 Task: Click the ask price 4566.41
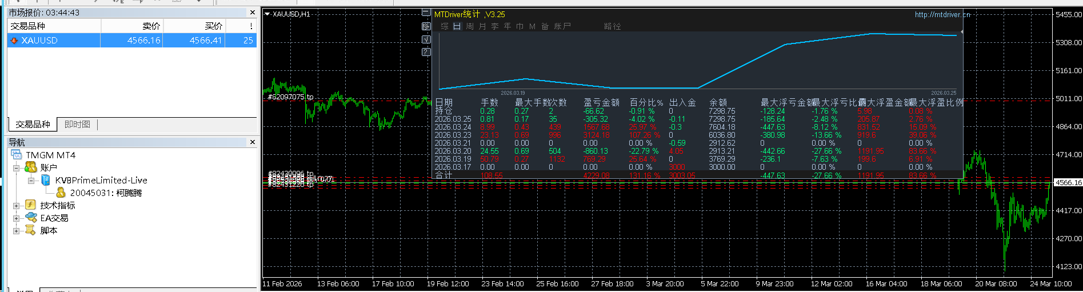pyautogui.click(x=206, y=41)
